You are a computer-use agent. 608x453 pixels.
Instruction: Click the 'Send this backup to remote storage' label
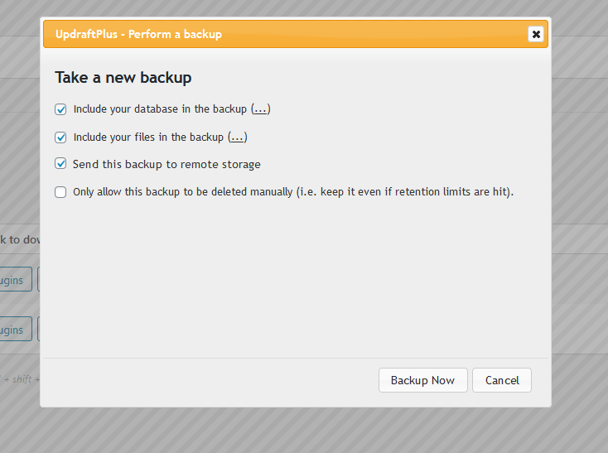coord(166,164)
